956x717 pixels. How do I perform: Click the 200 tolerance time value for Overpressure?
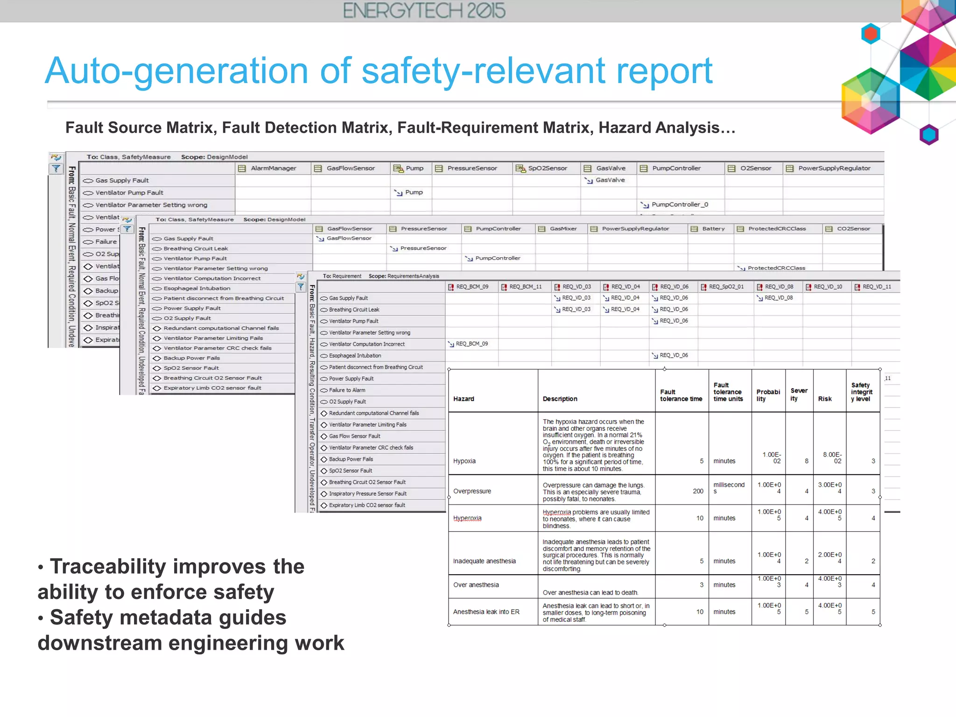pos(698,492)
